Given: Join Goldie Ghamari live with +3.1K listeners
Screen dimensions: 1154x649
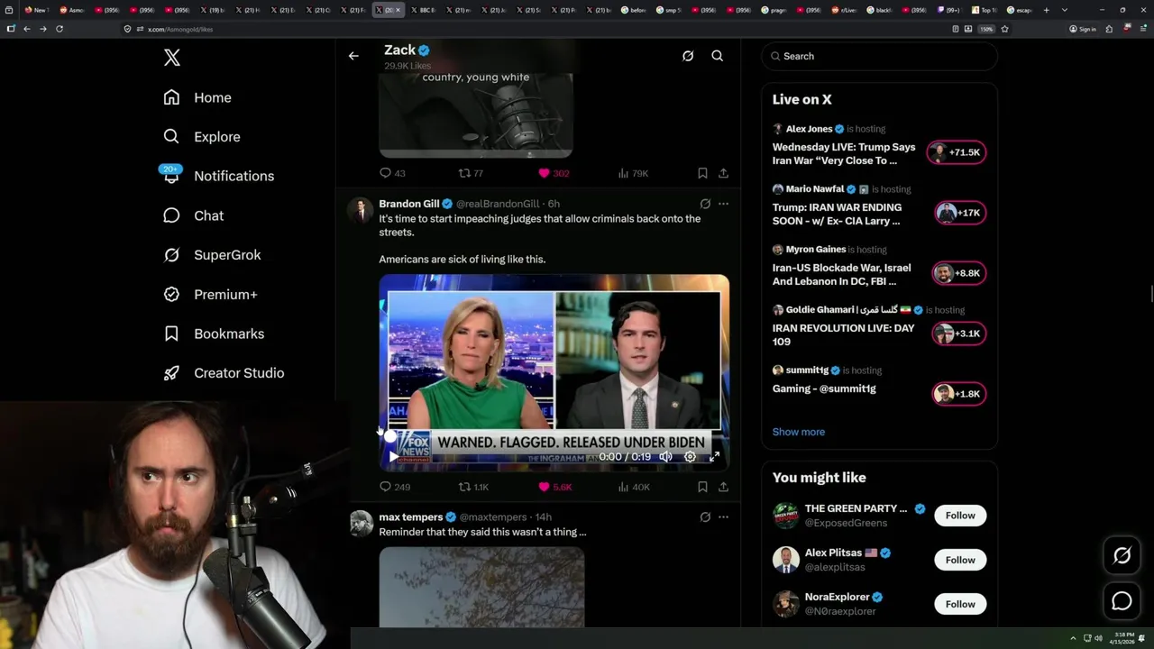Looking at the screenshot, I should [x=959, y=334].
